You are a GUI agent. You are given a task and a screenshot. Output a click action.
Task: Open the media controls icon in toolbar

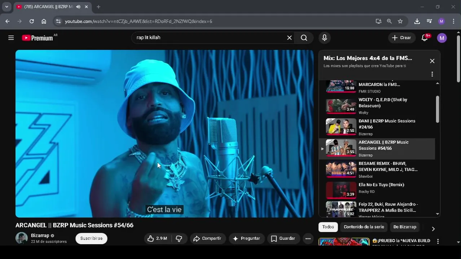coord(429,21)
